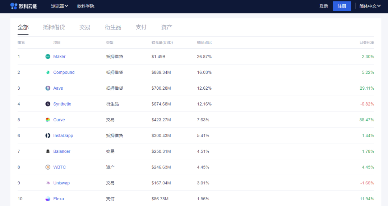388x206 pixels.
Task: Click the Balancer project icon
Action: click(48, 151)
